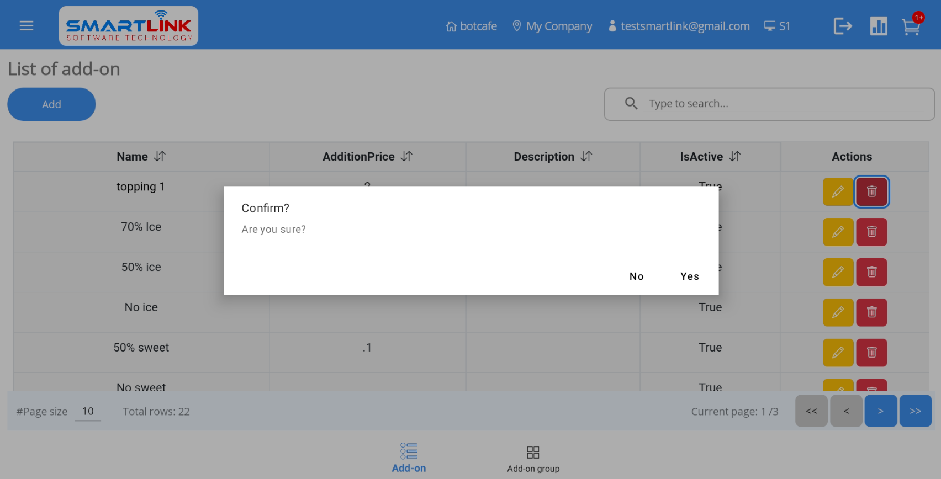Click the logout icon in header
The width and height of the screenshot is (941, 479).
point(842,26)
